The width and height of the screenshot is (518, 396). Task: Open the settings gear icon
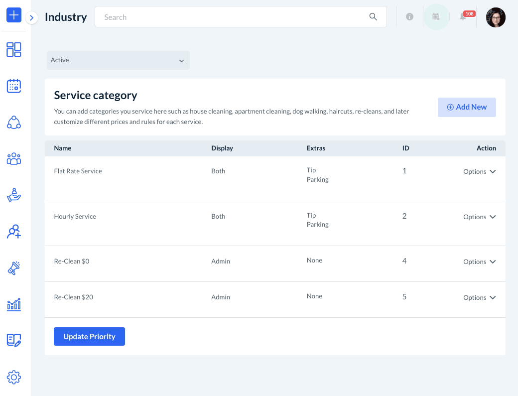(13, 377)
